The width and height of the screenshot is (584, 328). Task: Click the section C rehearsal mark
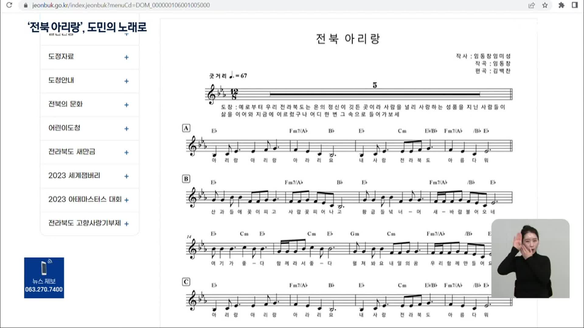point(186,282)
